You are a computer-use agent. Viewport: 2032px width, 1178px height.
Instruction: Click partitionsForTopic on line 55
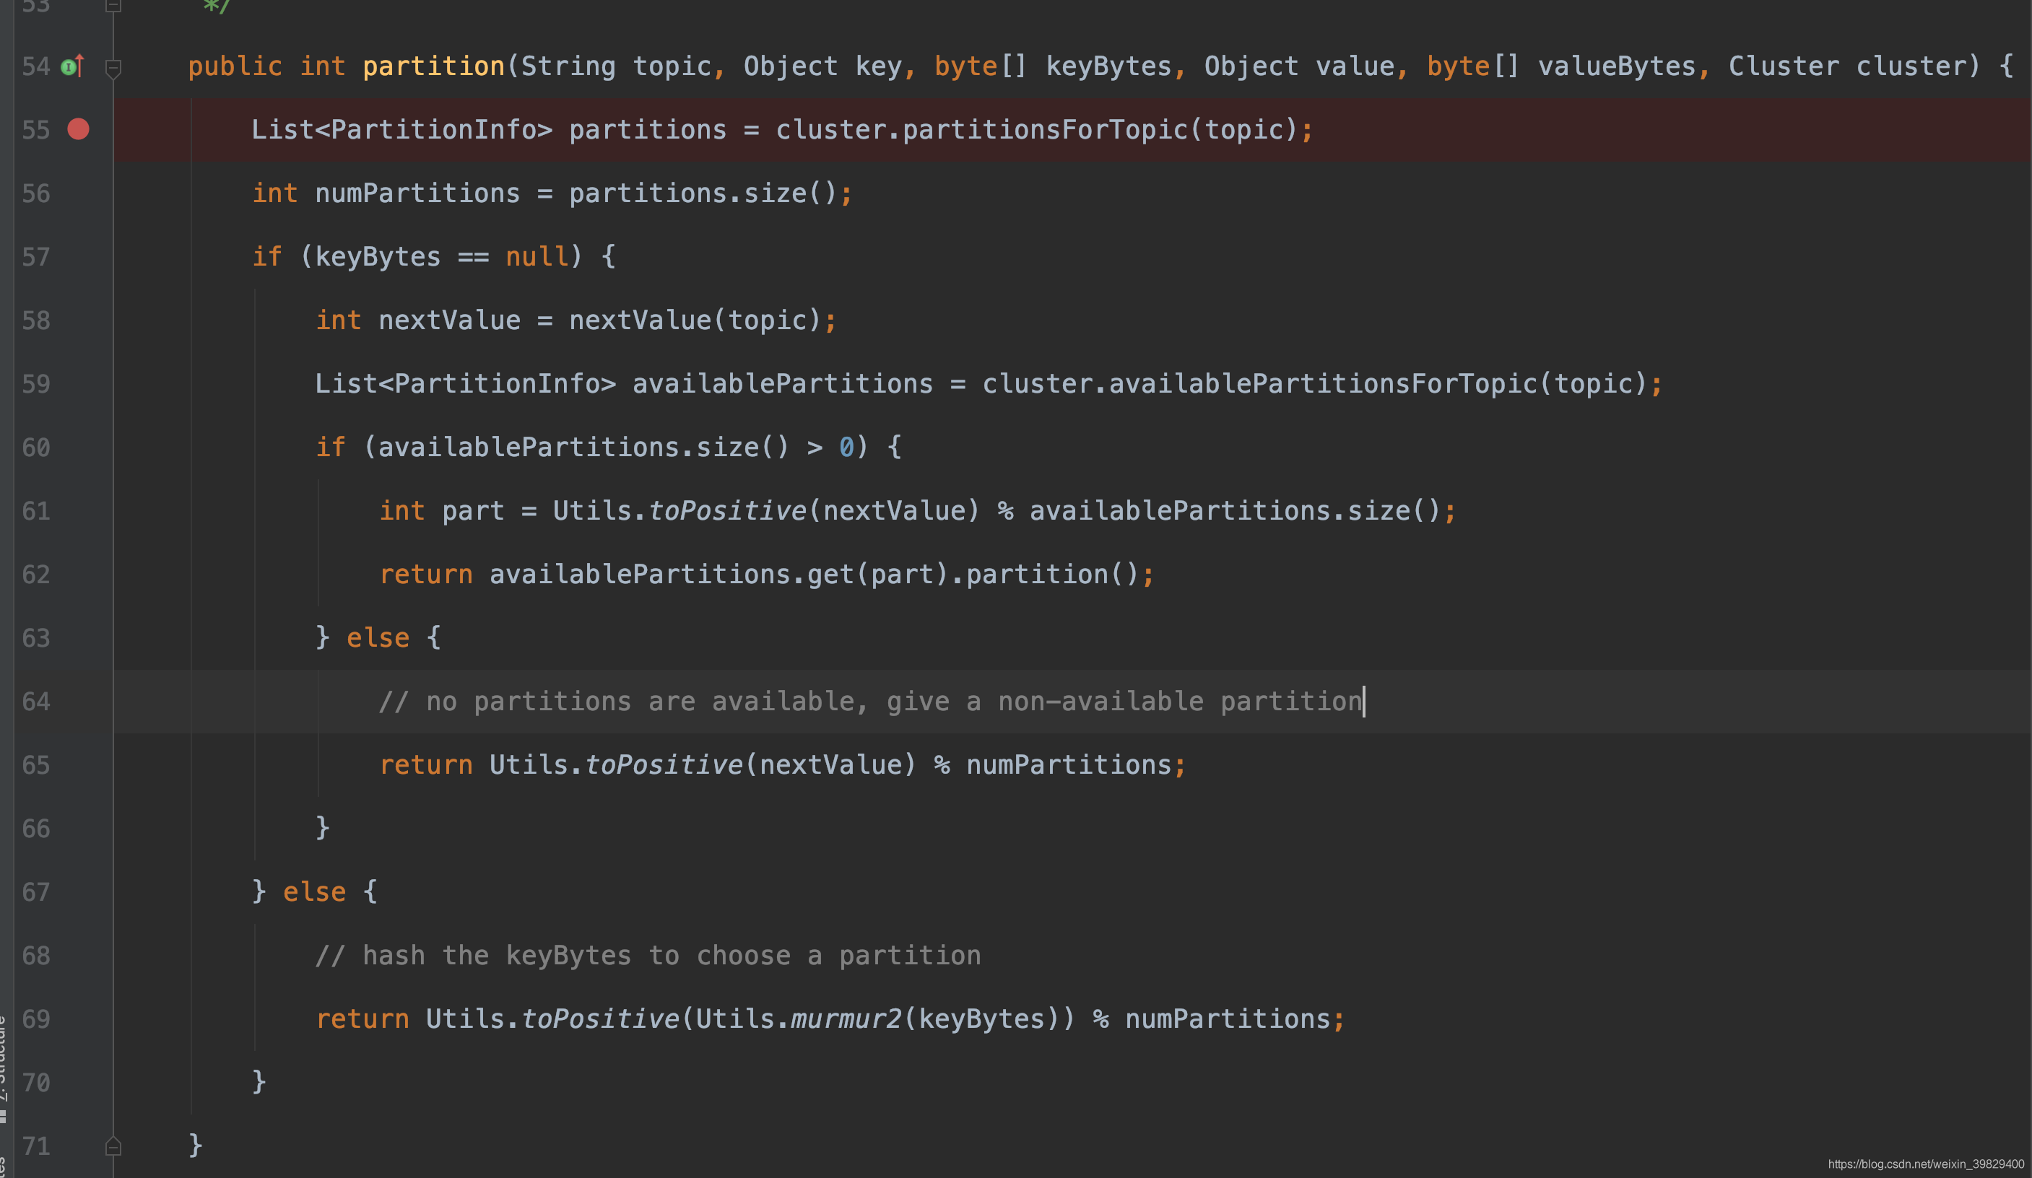[x=1045, y=130]
